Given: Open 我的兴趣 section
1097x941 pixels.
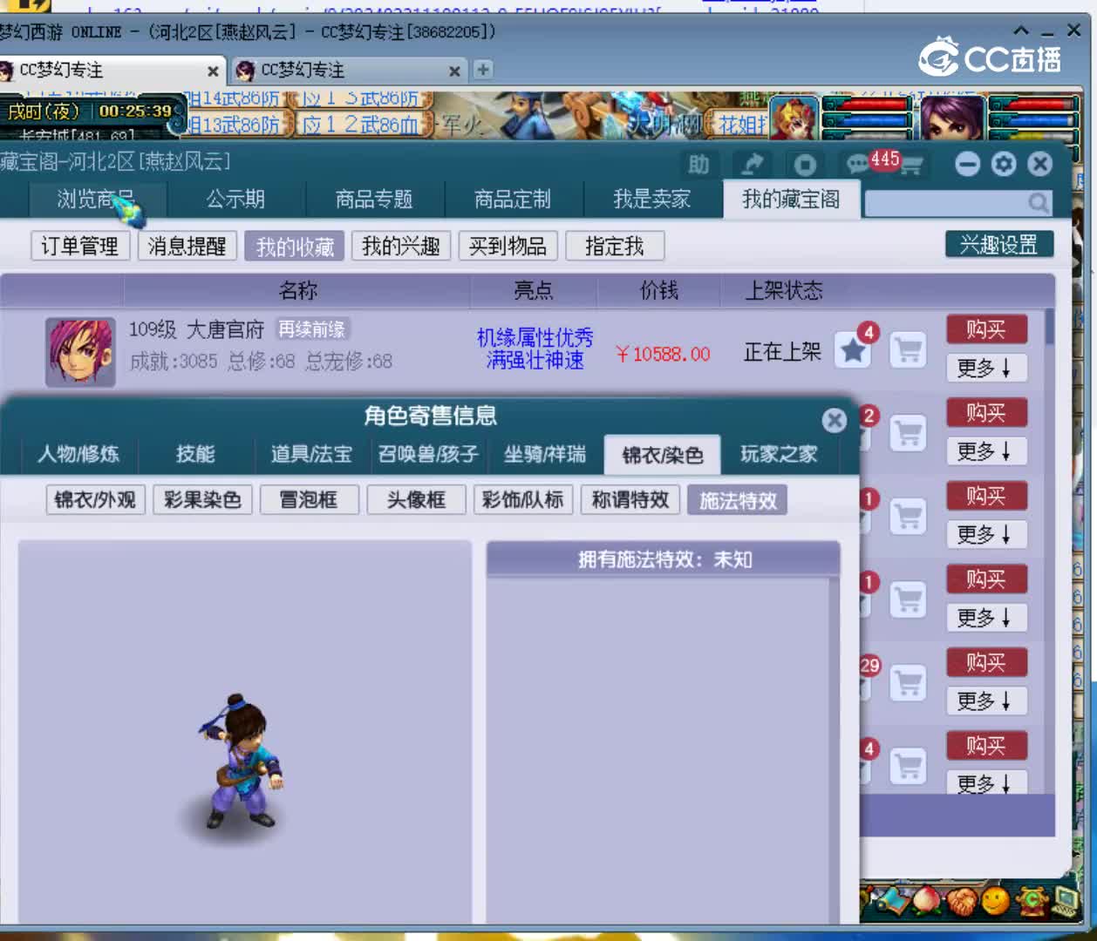Looking at the screenshot, I should [x=401, y=247].
